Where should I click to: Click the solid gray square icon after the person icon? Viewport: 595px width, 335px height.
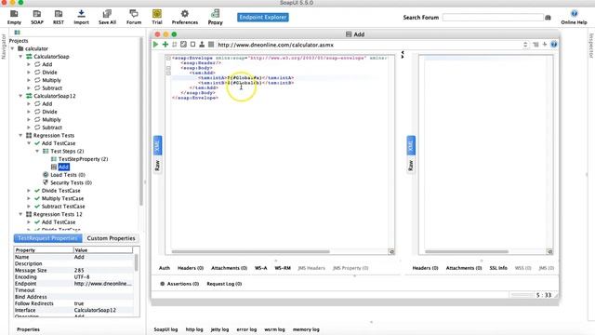point(211,45)
